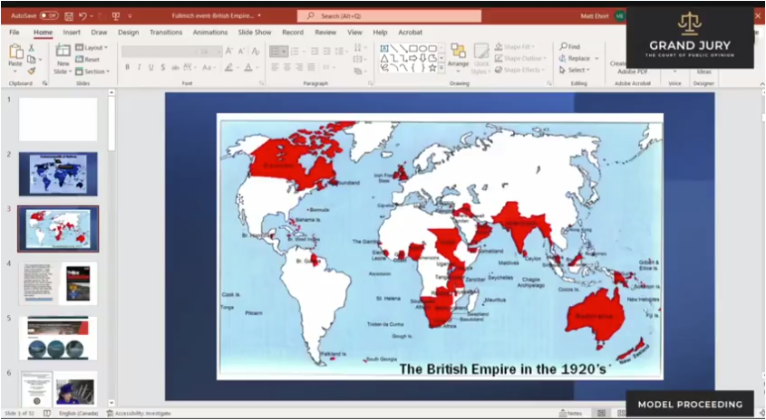The image size is (766, 420).
Task: Open the Shape Effects dropdown
Action: (519, 71)
